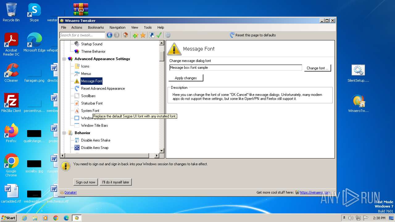
Task: Open Internet Explorer from the taskbar
Action: pyautogui.click(x=24, y=218)
